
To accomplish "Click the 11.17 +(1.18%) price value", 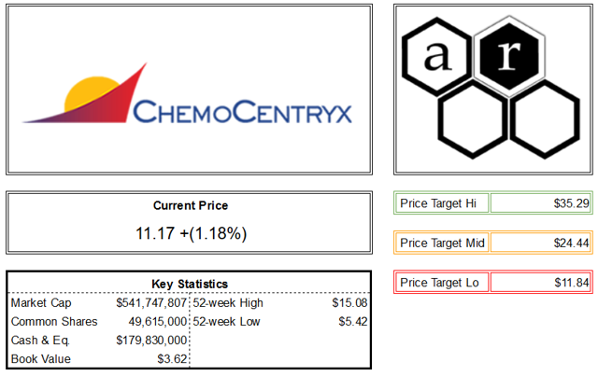I will click(x=191, y=233).
